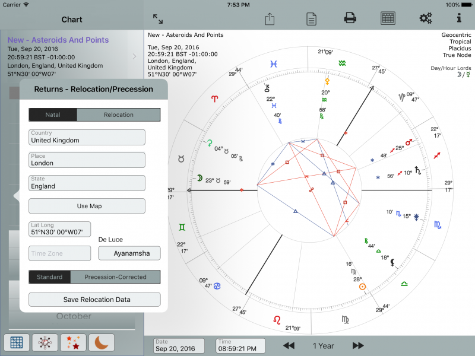
Task: Toggle fullscreen chart with expand arrows icon
Action: (x=158, y=19)
